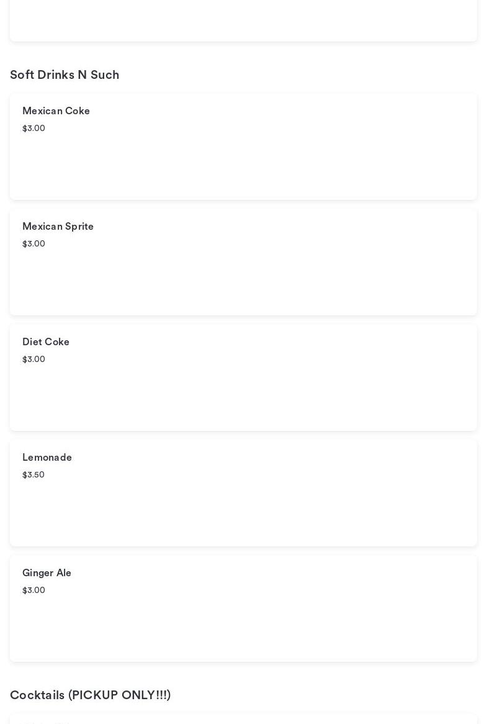Image resolution: width=487 pixels, height=724 pixels.
Task: Click the Soft Drinks N Such heading
Action: pos(65,75)
